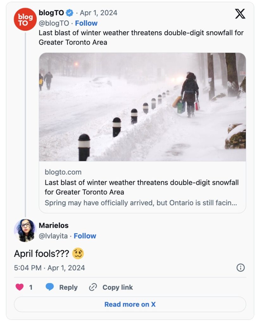Click the blogTO profile avatar
Viewport: 256px width, 324px height.
pos(25,19)
